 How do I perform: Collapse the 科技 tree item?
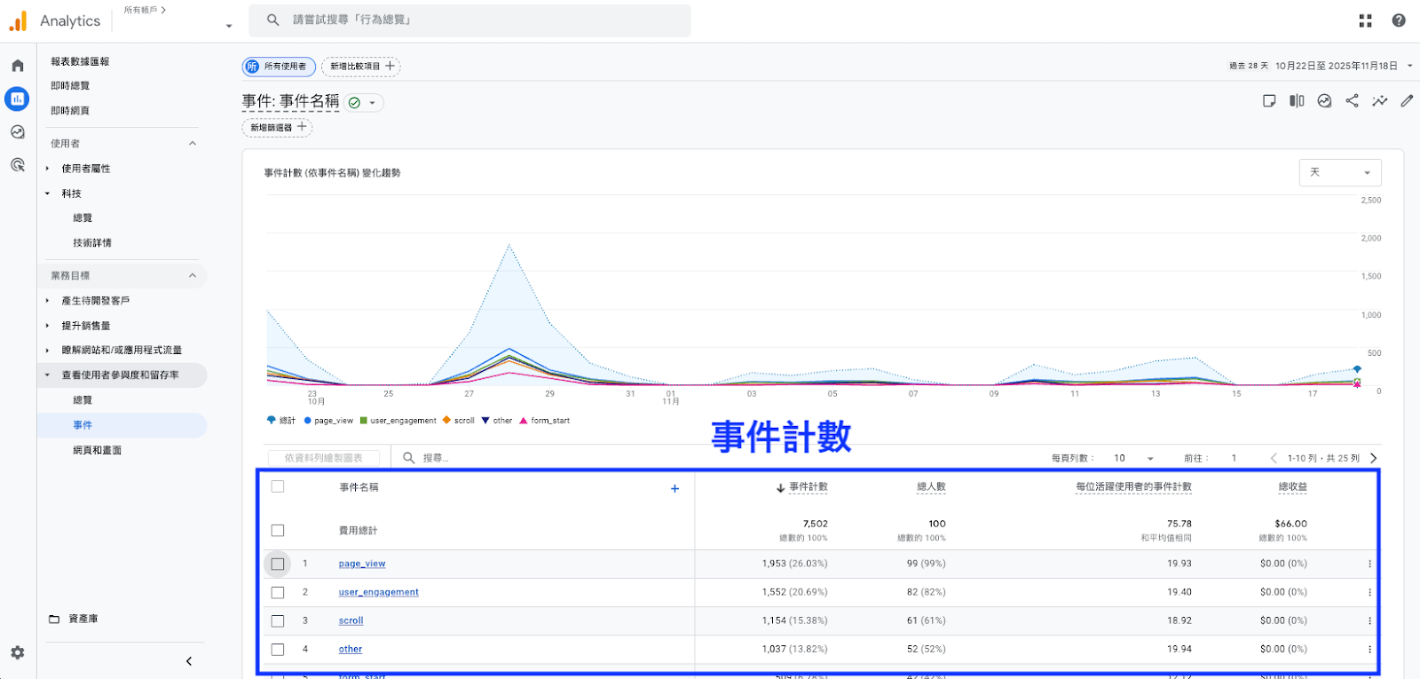pyautogui.click(x=48, y=193)
